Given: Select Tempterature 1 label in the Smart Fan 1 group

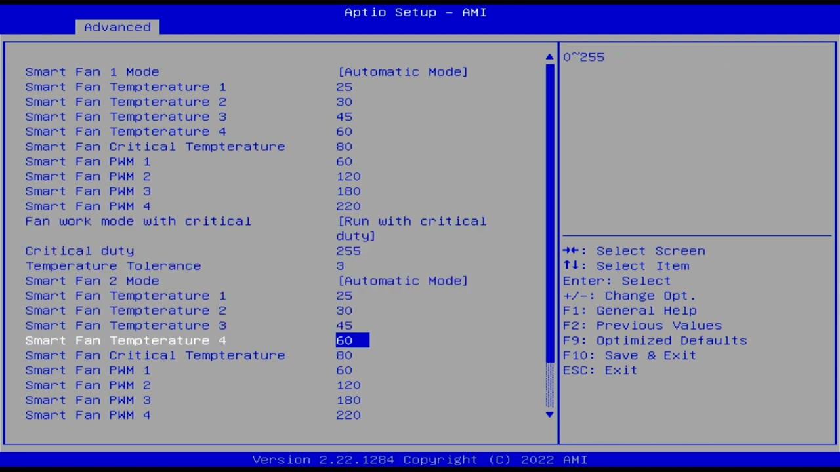Looking at the screenshot, I should pos(125,87).
